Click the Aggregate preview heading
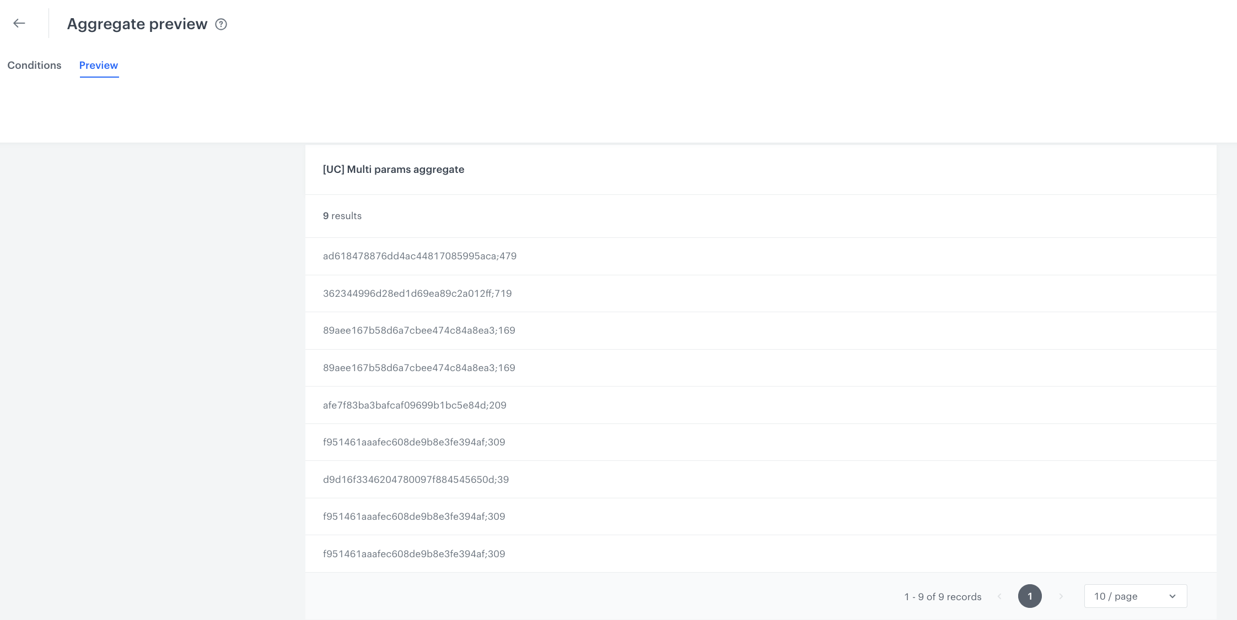 (137, 24)
